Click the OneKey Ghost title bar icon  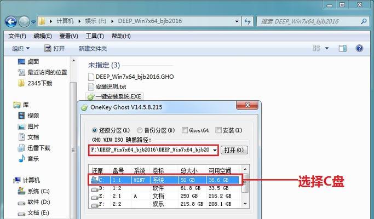84,107
